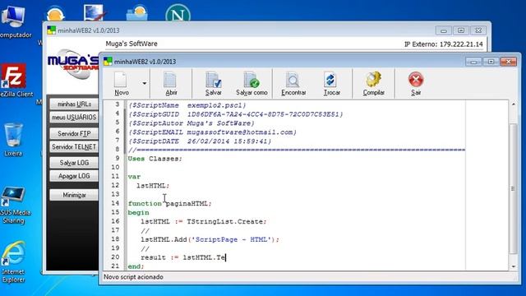
Task: Click the back window title bar icon
Action: (x=51, y=30)
